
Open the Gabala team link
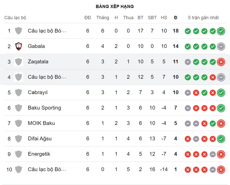click(36, 46)
